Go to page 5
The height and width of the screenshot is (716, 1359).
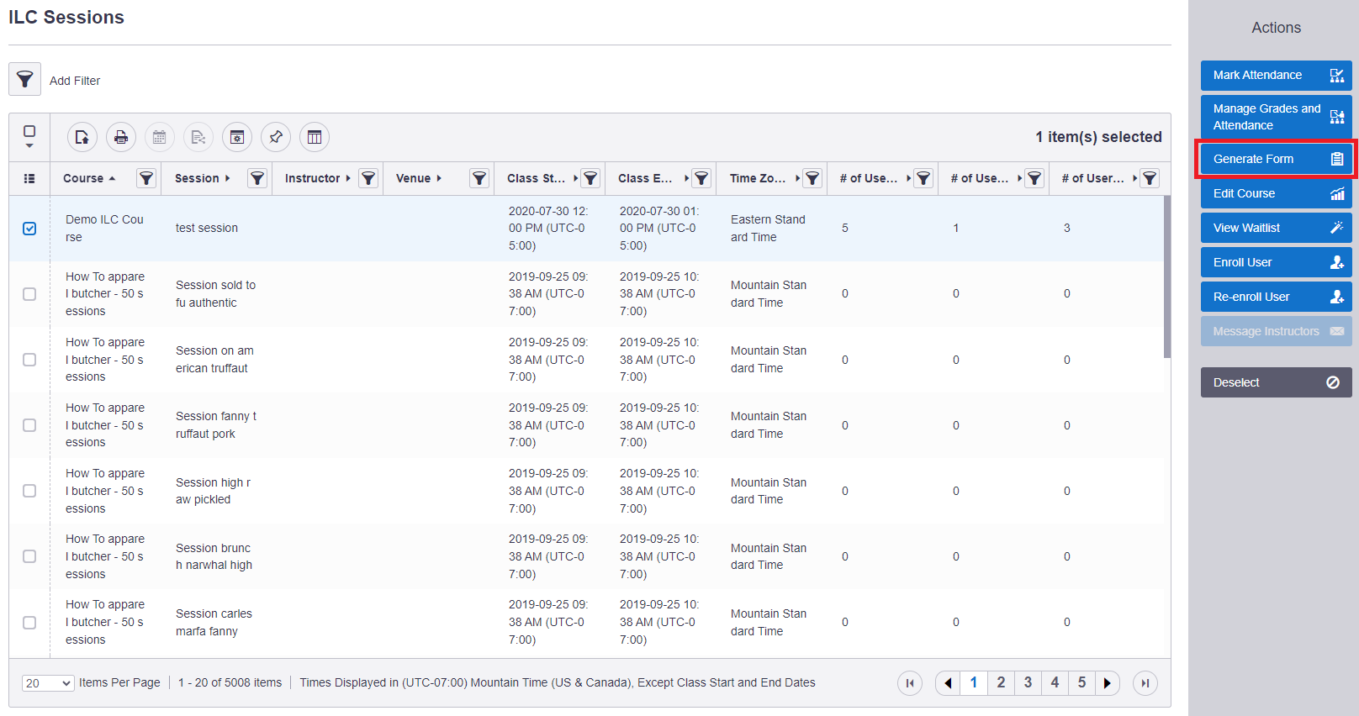coord(1081,683)
